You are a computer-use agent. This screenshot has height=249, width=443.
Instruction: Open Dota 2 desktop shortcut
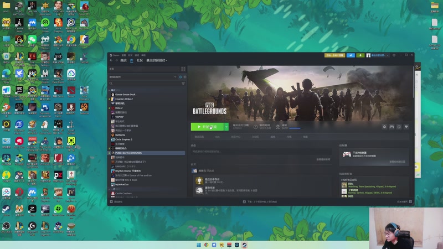coord(71,92)
